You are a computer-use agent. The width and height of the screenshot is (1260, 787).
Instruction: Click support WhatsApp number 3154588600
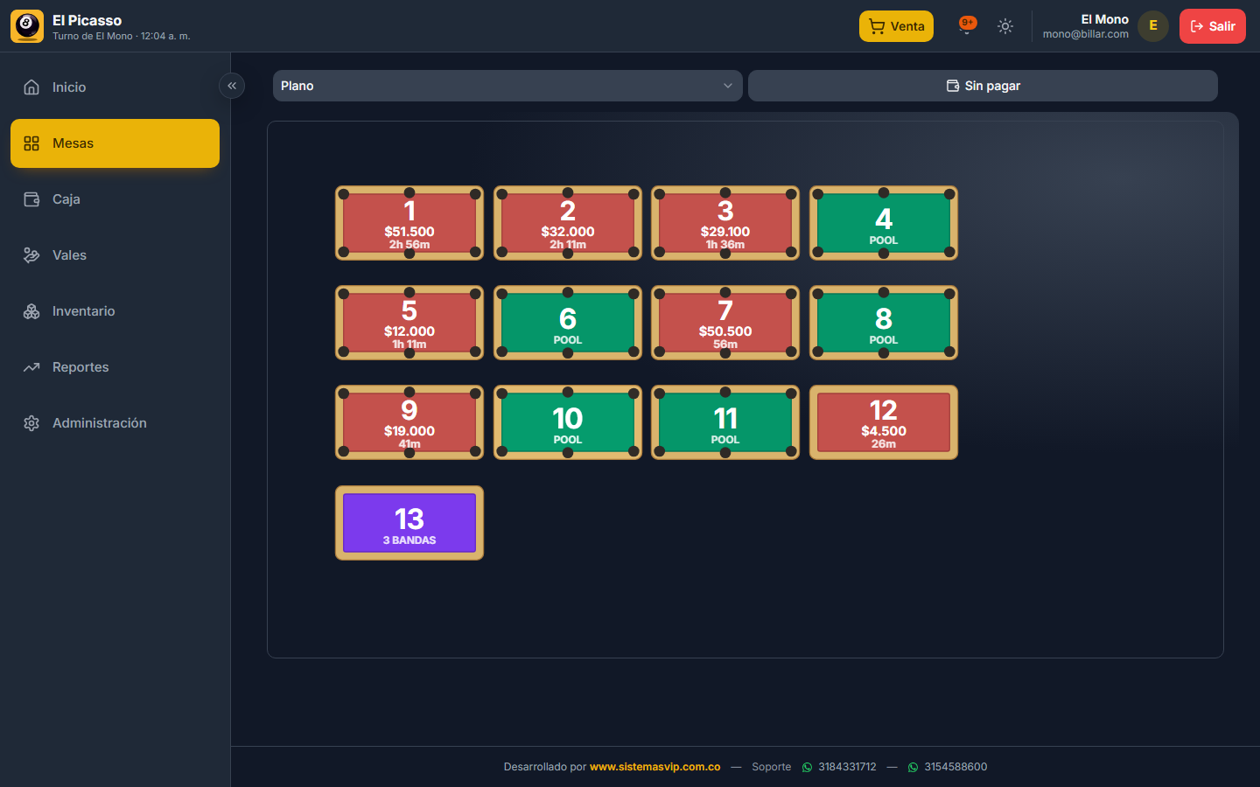948,767
